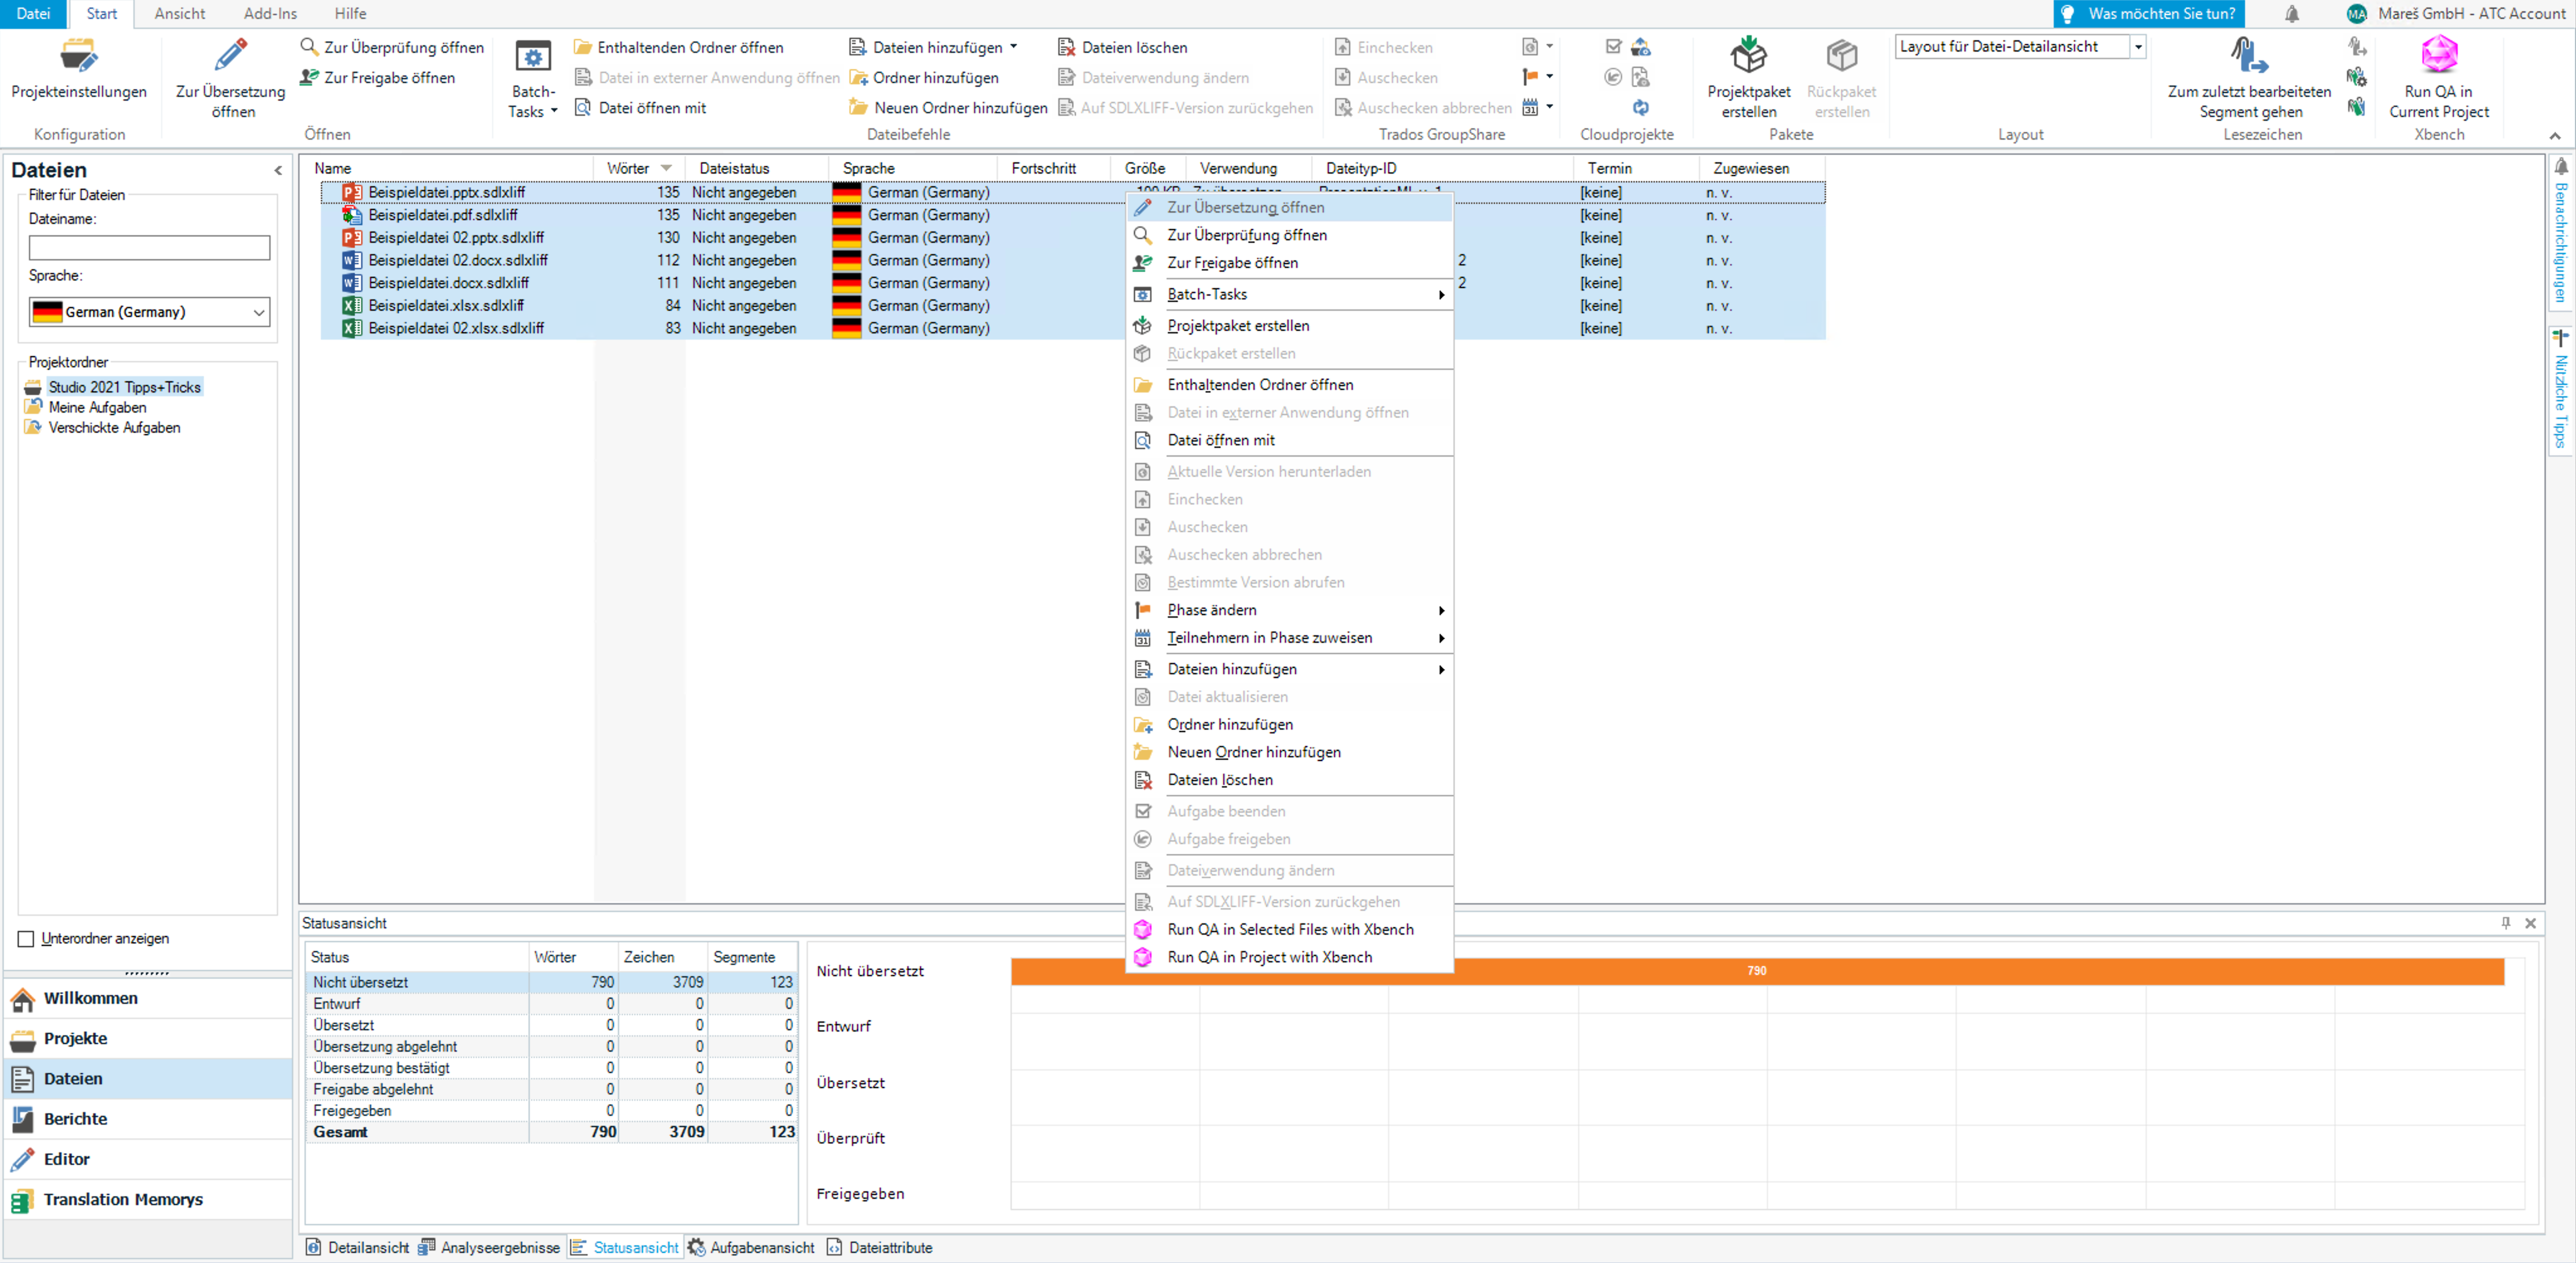Click the Dateistatus column header

pyautogui.click(x=756, y=168)
